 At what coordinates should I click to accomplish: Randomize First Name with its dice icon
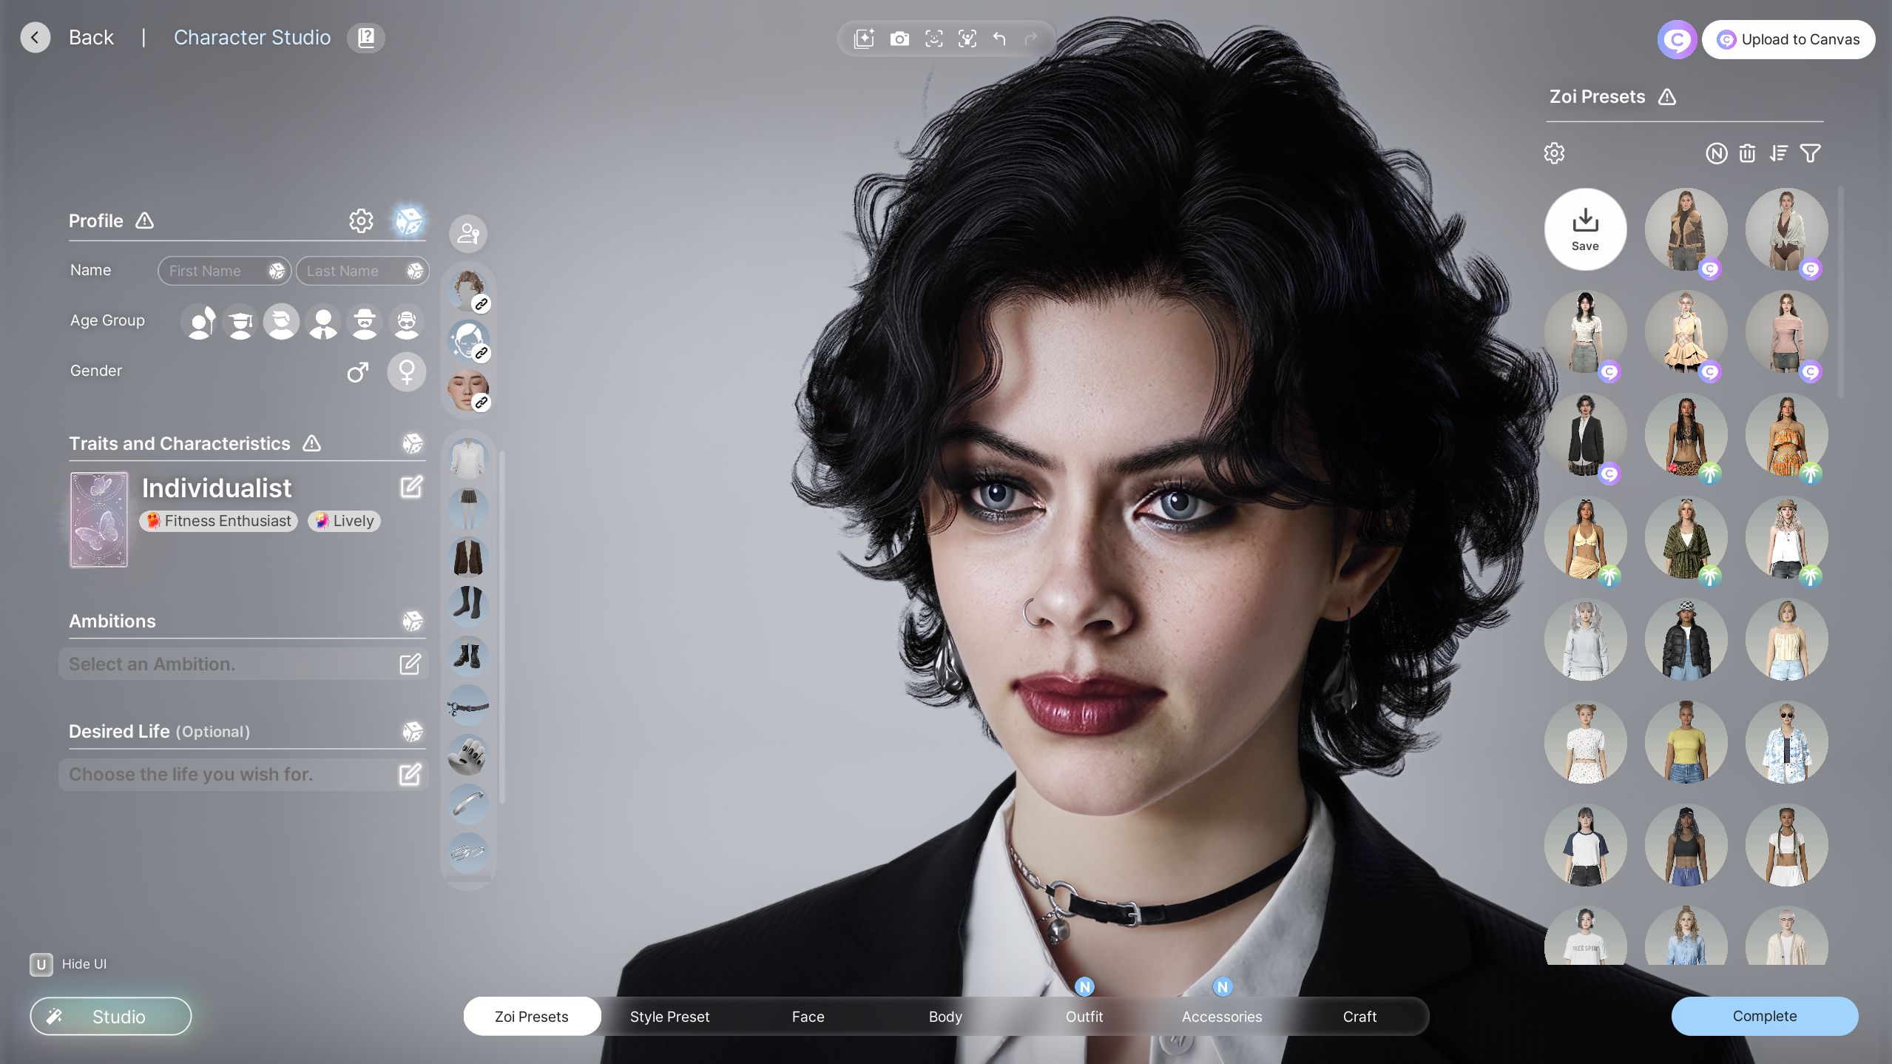click(277, 271)
